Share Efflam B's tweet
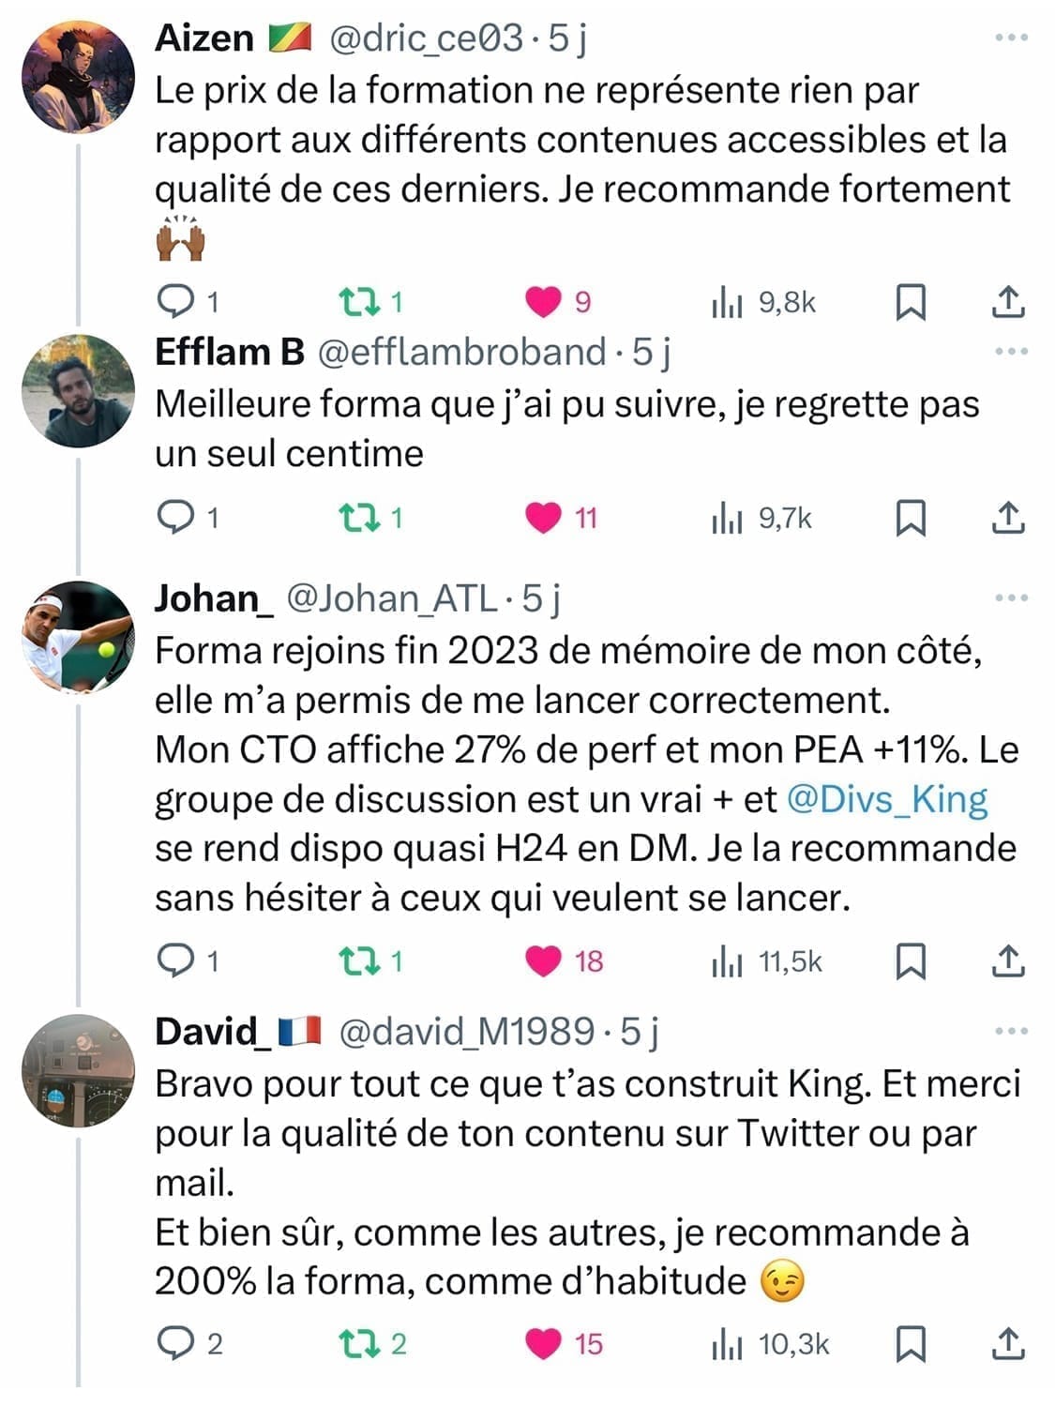Image resolution: width=1055 pixels, height=1406 pixels. (1008, 518)
